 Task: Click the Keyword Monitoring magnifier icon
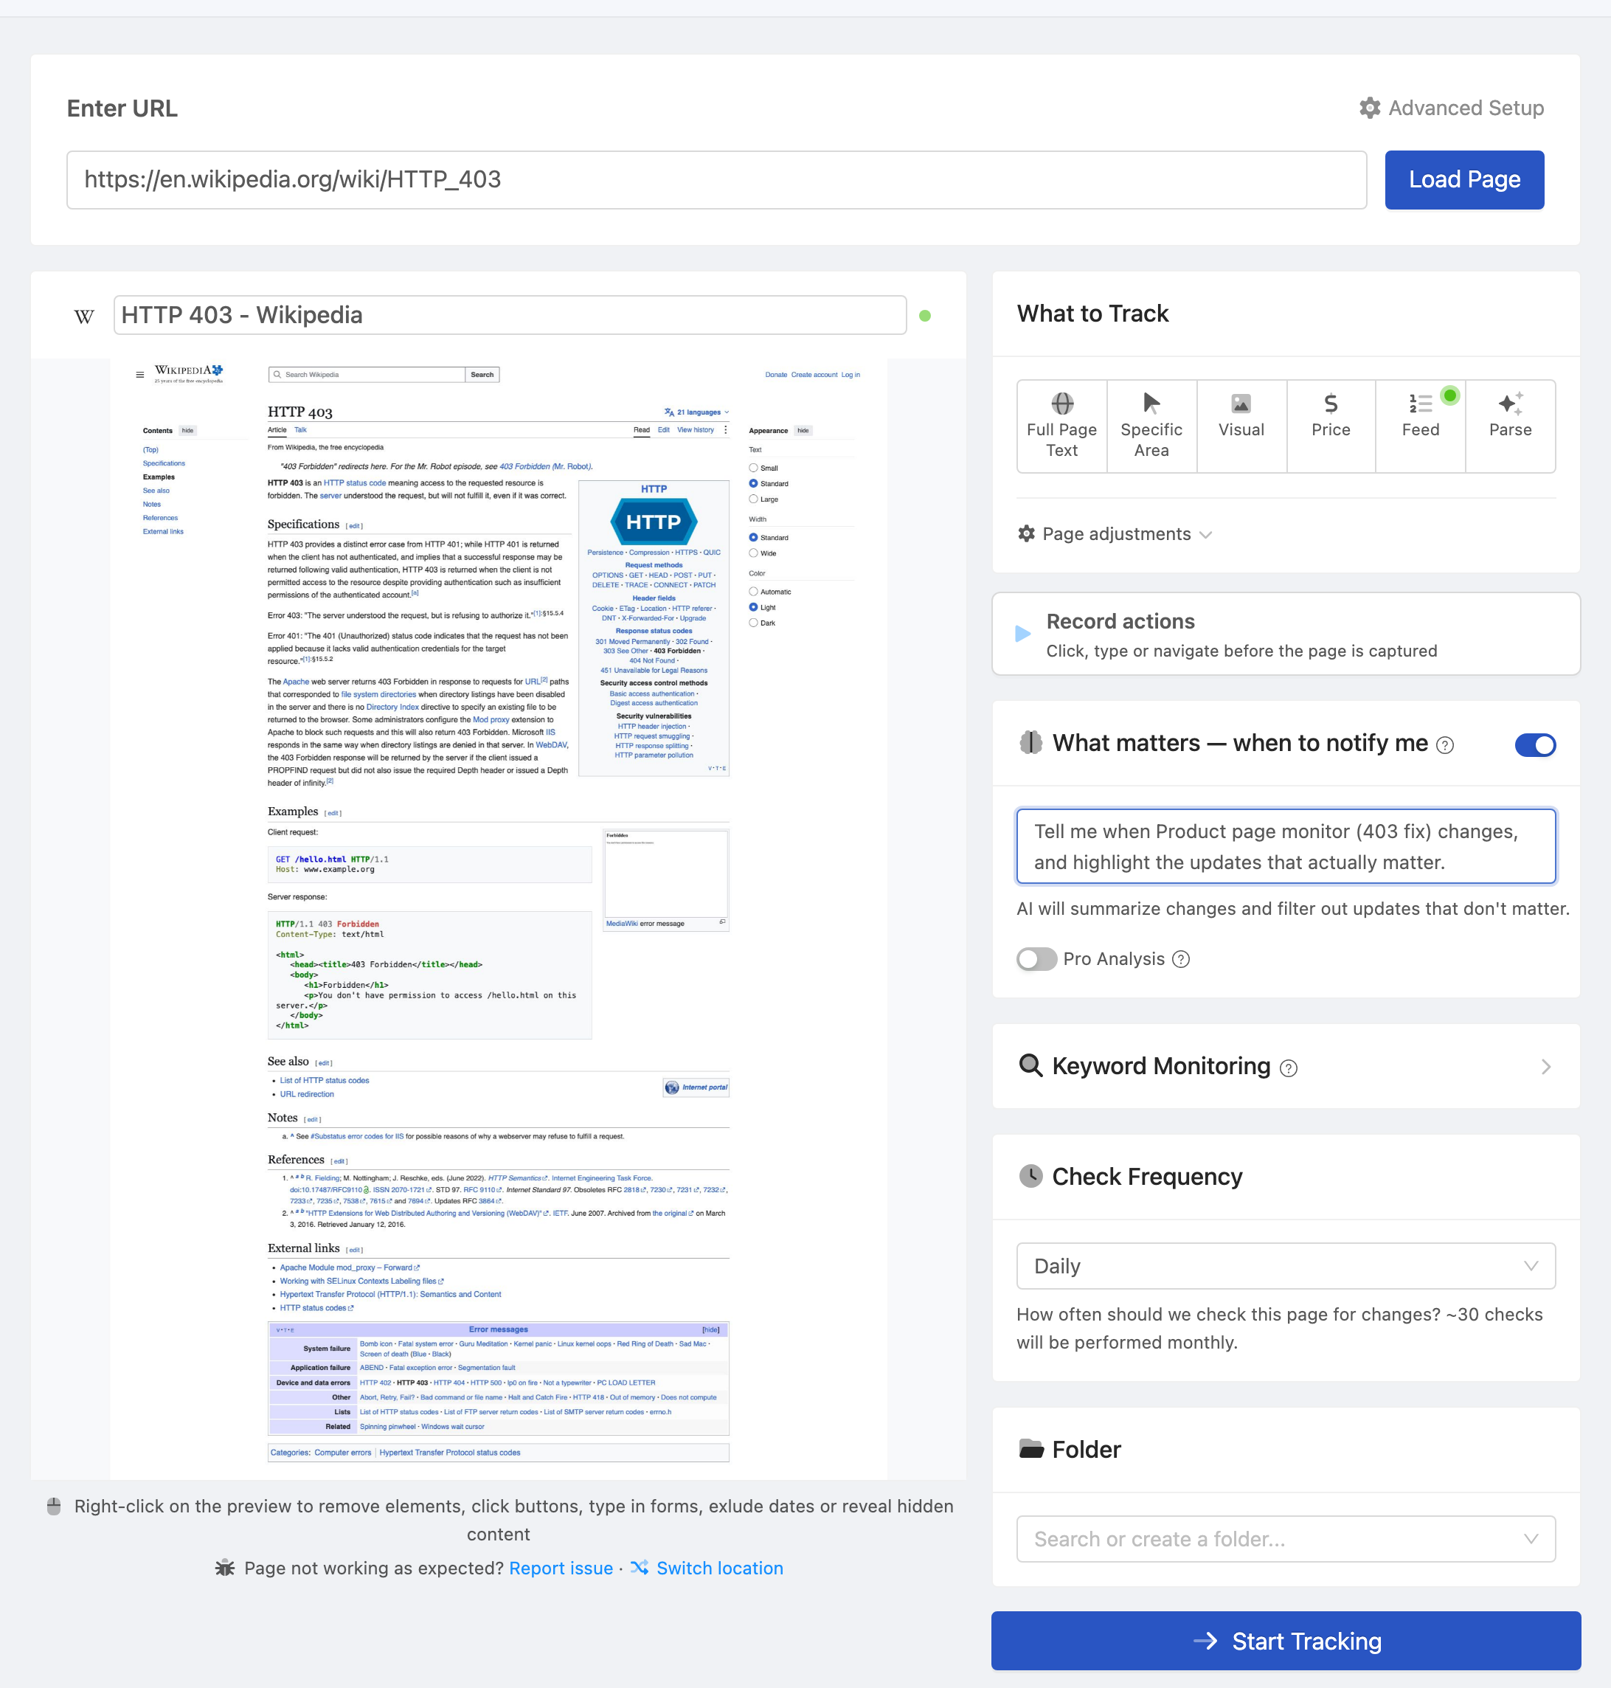(1030, 1066)
